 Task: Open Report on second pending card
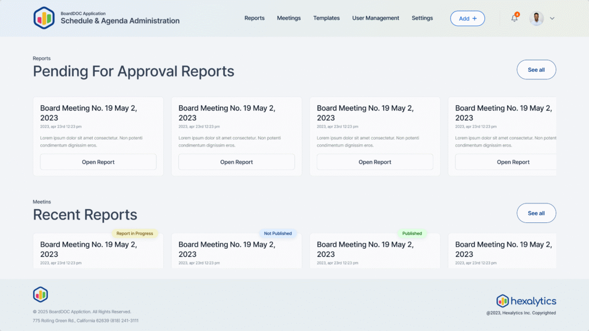236,162
